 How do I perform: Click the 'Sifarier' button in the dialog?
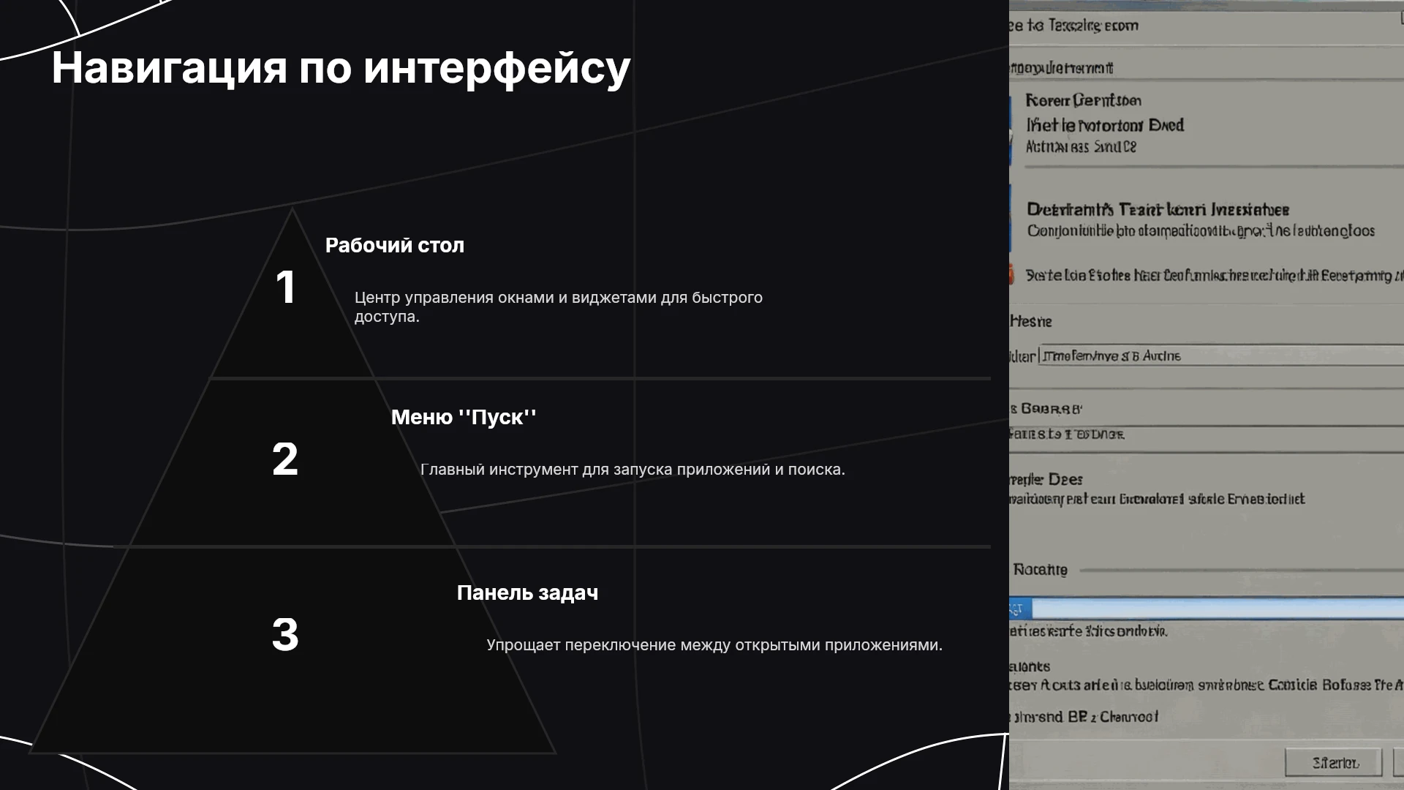coord(1334,763)
